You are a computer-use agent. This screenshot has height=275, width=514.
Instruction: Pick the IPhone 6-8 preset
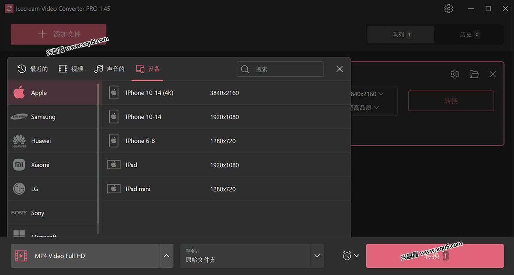point(226,141)
